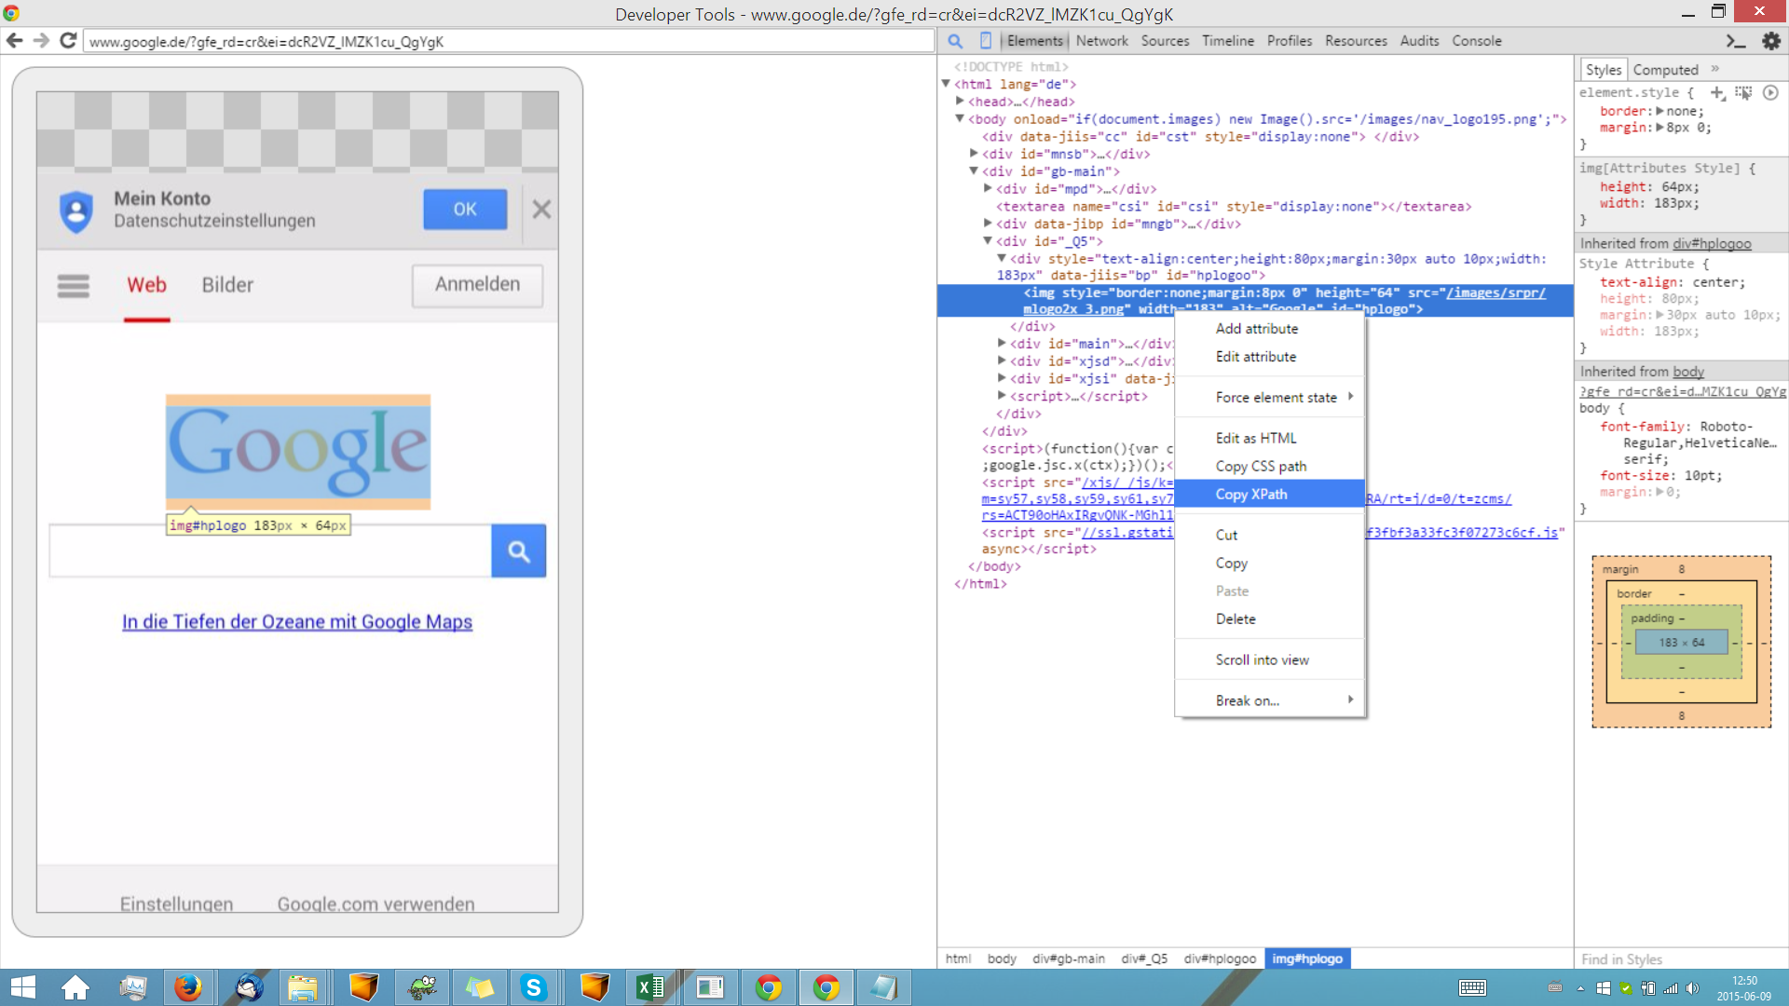Image resolution: width=1789 pixels, height=1006 pixels.
Task: Select Scroll into view menu entry
Action: click(x=1269, y=660)
